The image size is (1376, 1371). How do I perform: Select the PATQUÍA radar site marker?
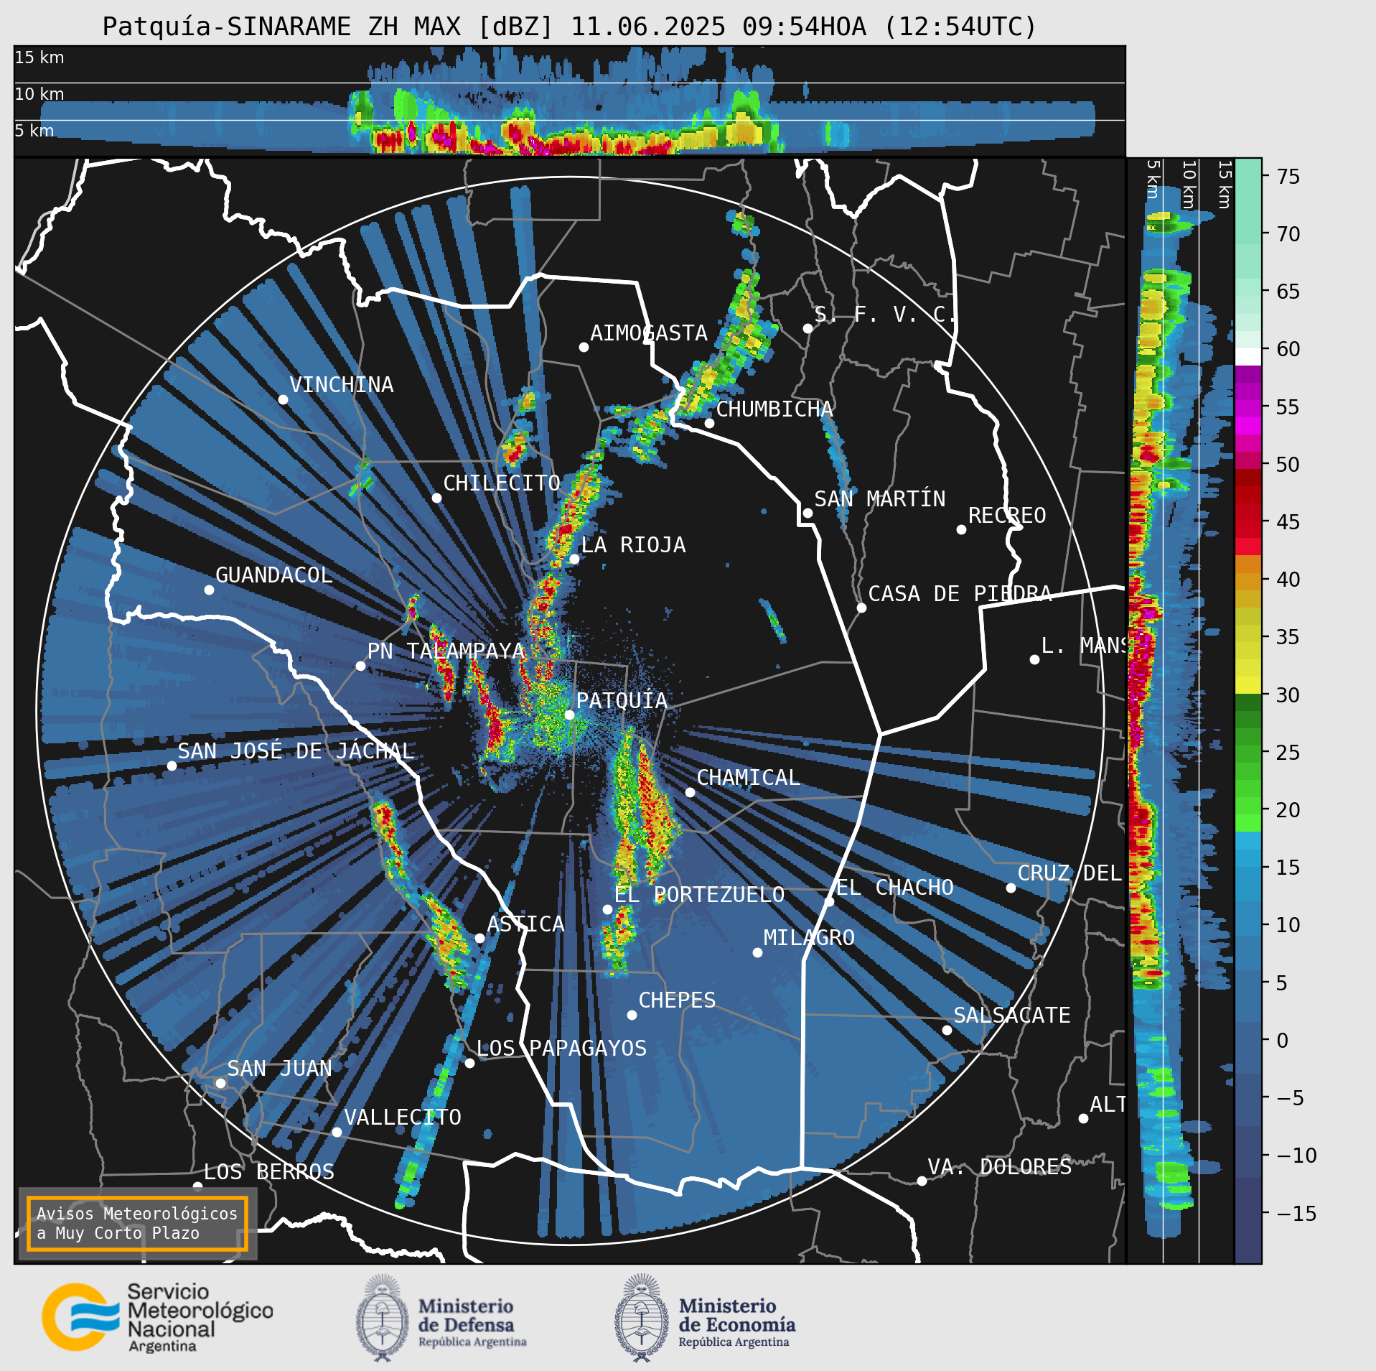pyautogui.click(x=569, y=715)
